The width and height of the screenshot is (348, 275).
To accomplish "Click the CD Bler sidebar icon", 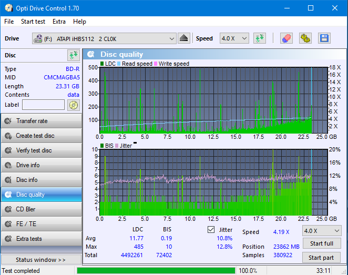I will (8, 209).
